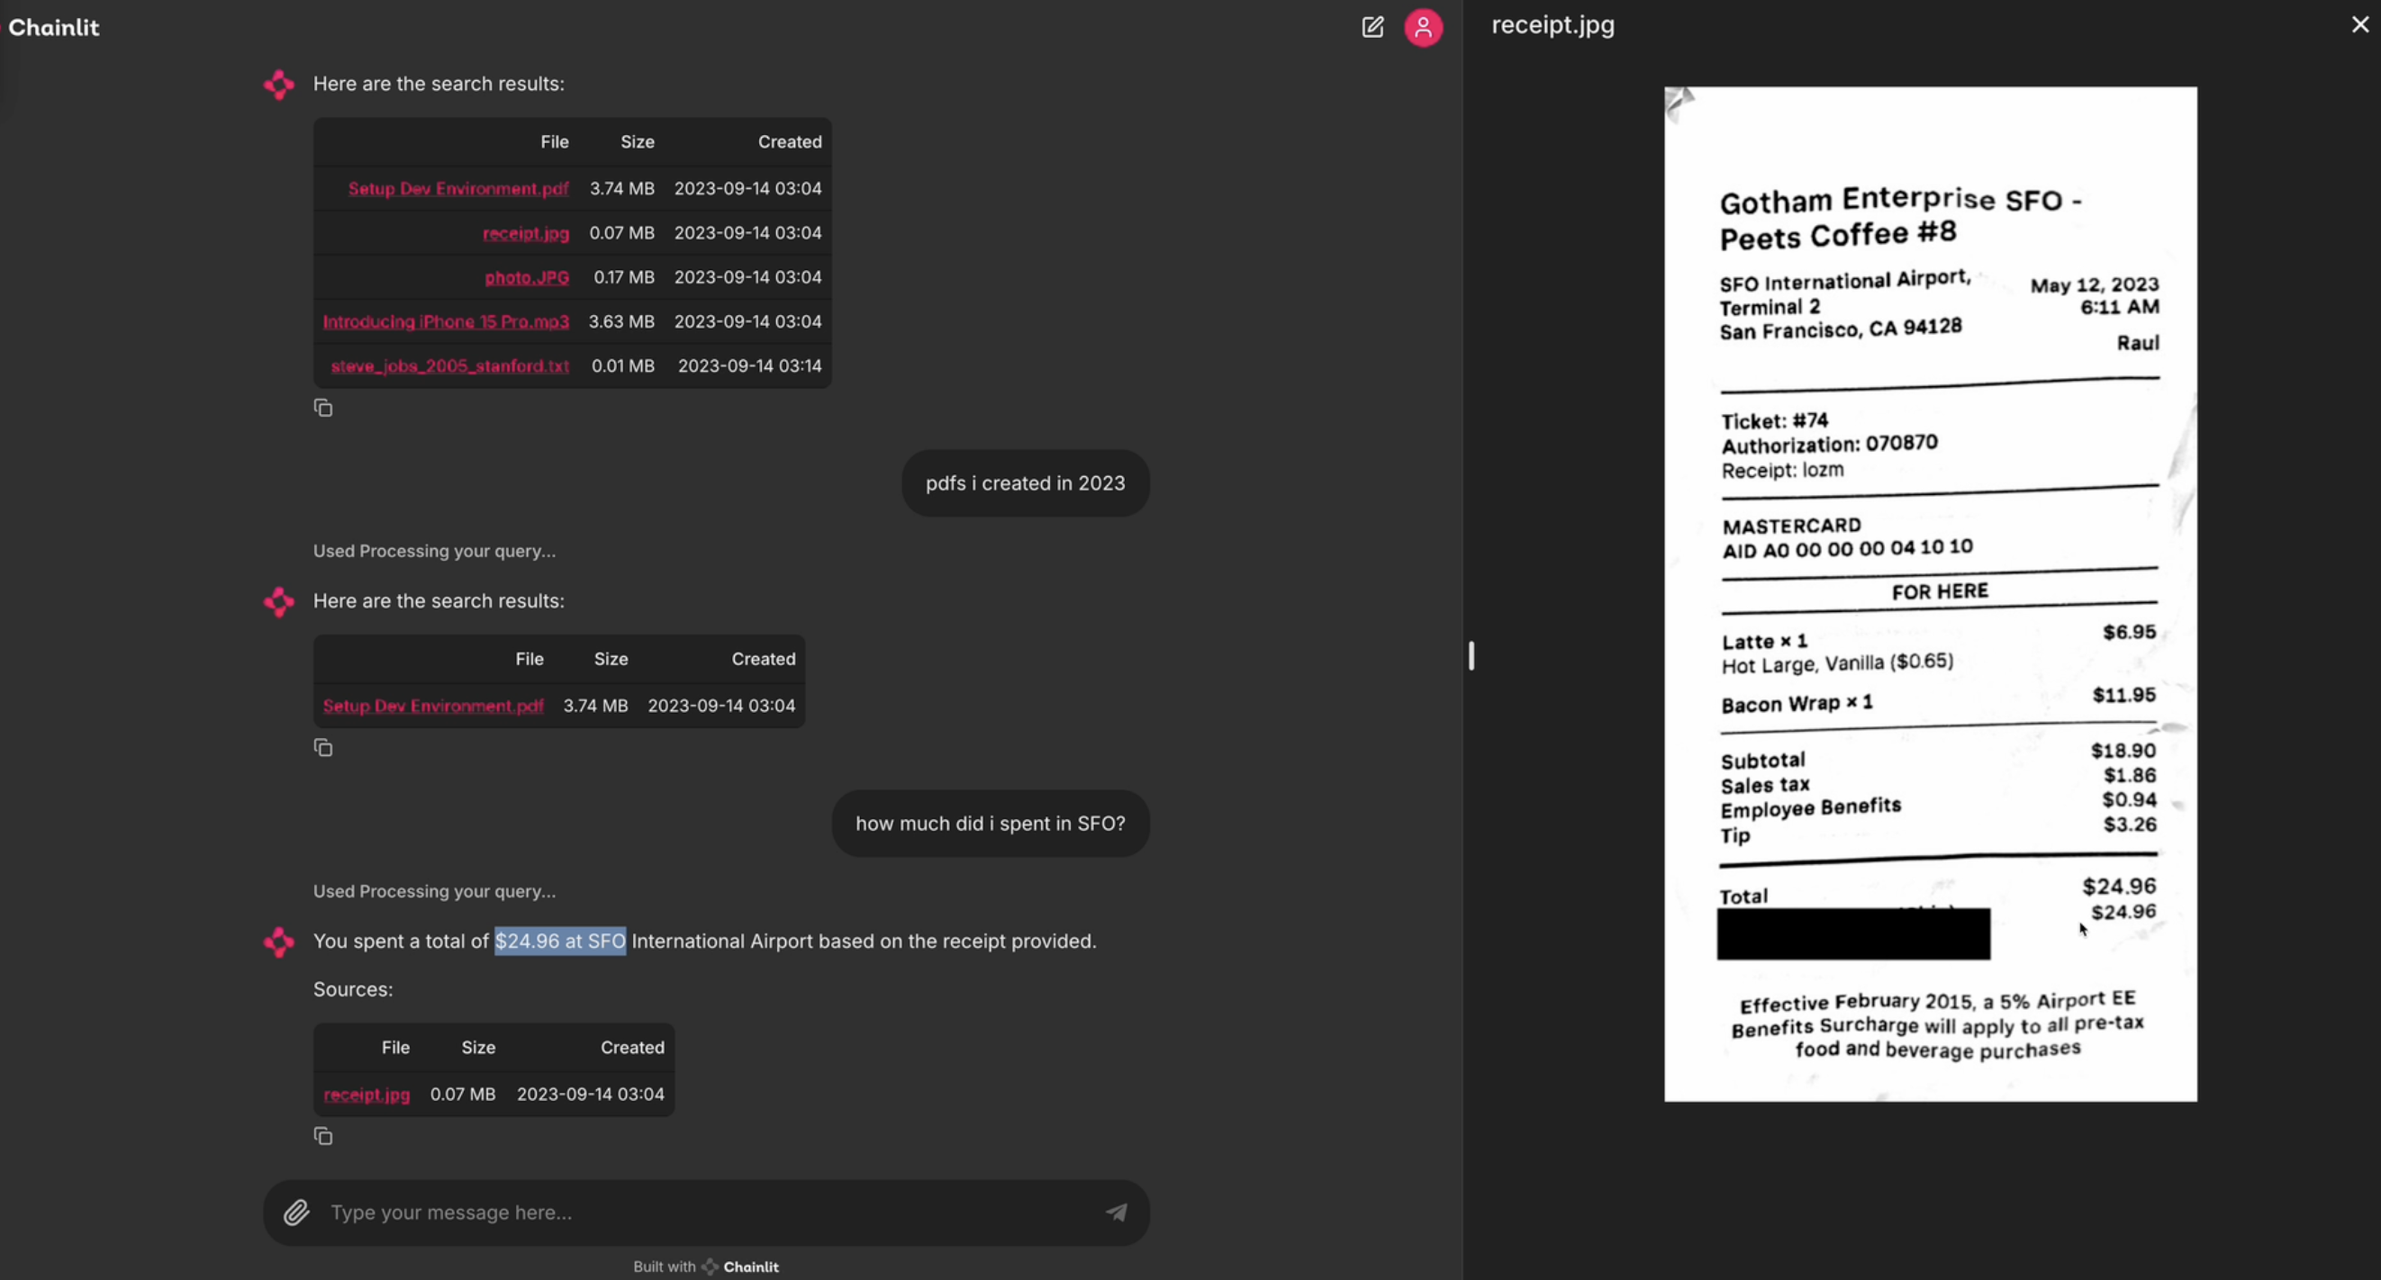
Task: Click the 'Sources:' label
Action: pos(353,989)
